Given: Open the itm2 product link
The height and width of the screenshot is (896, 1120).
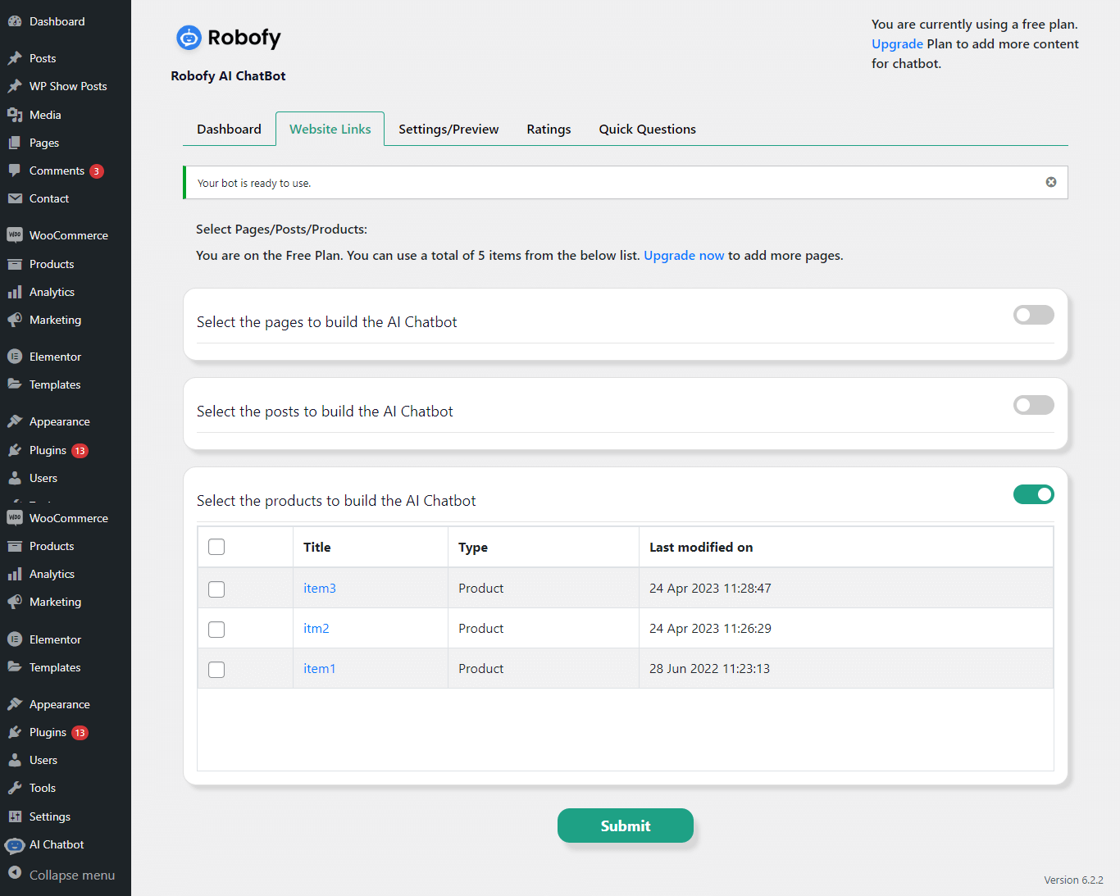Looking at the screenshot, I should click(x=316, y=629).
